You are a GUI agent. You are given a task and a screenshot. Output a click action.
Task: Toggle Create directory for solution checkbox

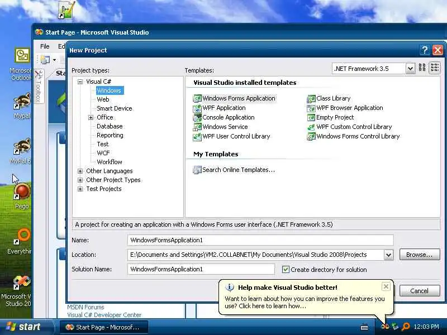(286, 270)
